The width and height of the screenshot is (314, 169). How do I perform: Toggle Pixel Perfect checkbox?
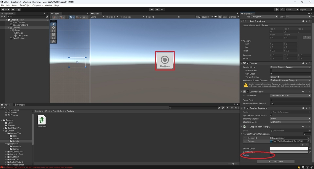click(271, 70)
